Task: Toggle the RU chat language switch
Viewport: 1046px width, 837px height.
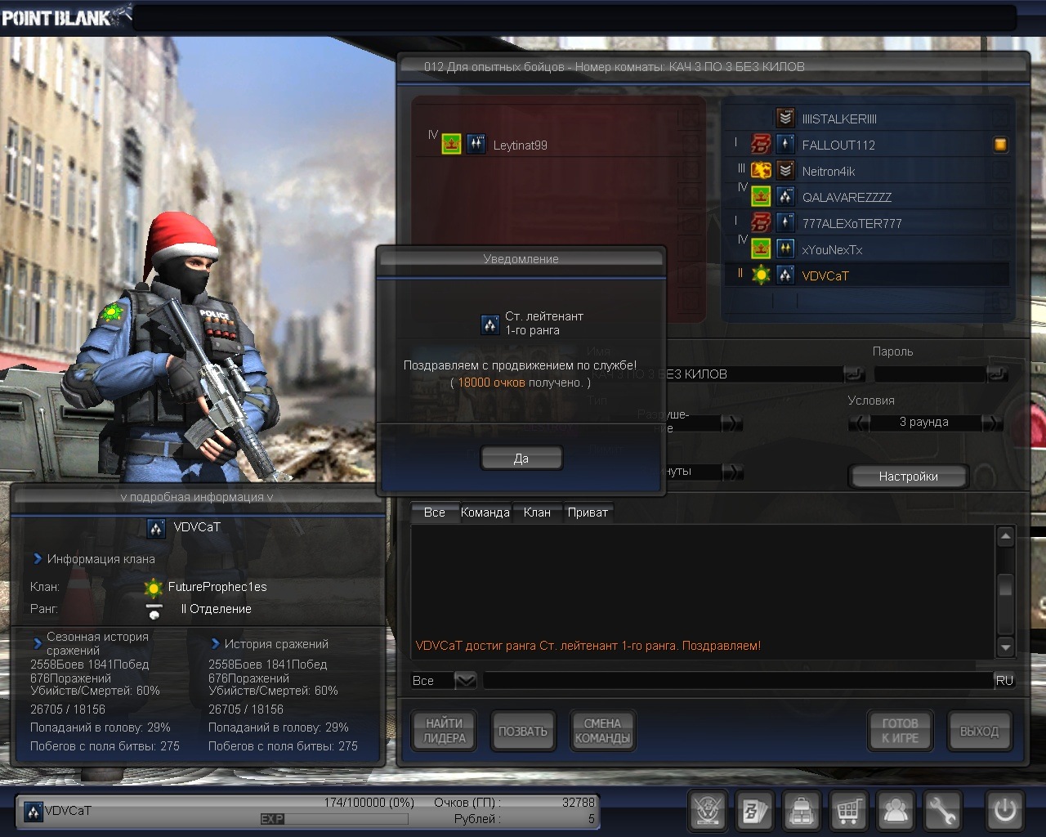Action: (x=1004, y=680)
